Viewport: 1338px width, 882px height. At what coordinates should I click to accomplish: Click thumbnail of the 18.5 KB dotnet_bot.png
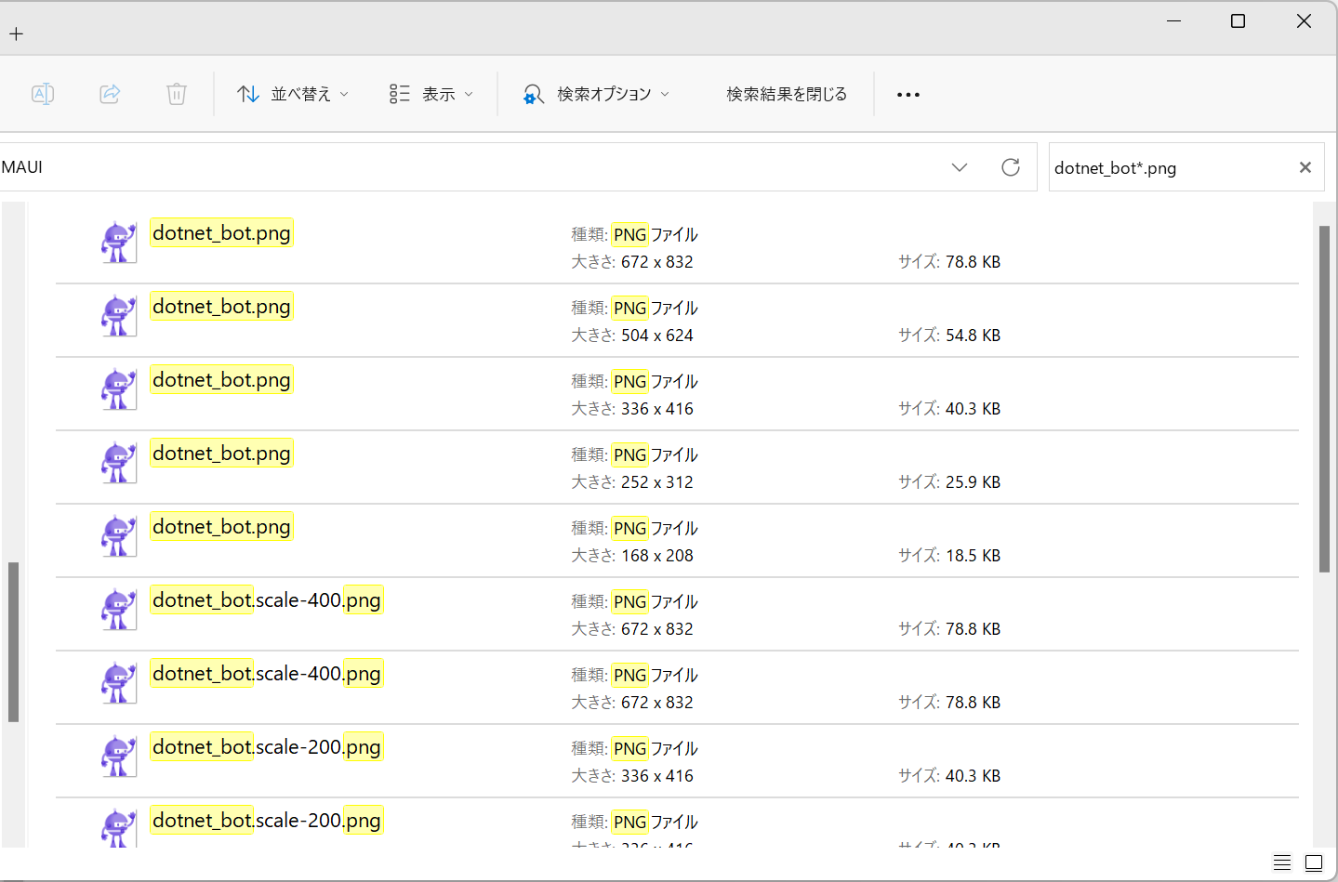point(119,536)
